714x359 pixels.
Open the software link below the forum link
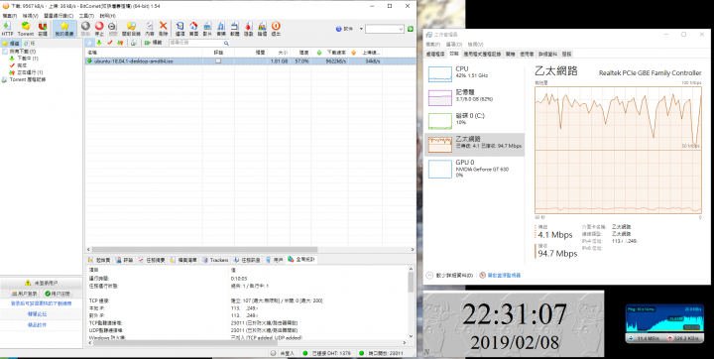tap(37, 325)
